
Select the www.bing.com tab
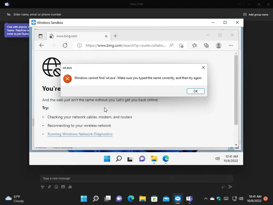(x=79, y=36)
